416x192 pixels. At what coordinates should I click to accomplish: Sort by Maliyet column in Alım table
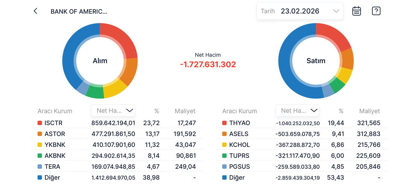point(185,111)
